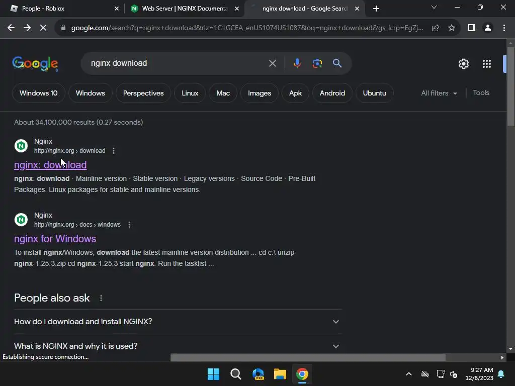
Task: Go forward to next page
Action: (27, 28)
